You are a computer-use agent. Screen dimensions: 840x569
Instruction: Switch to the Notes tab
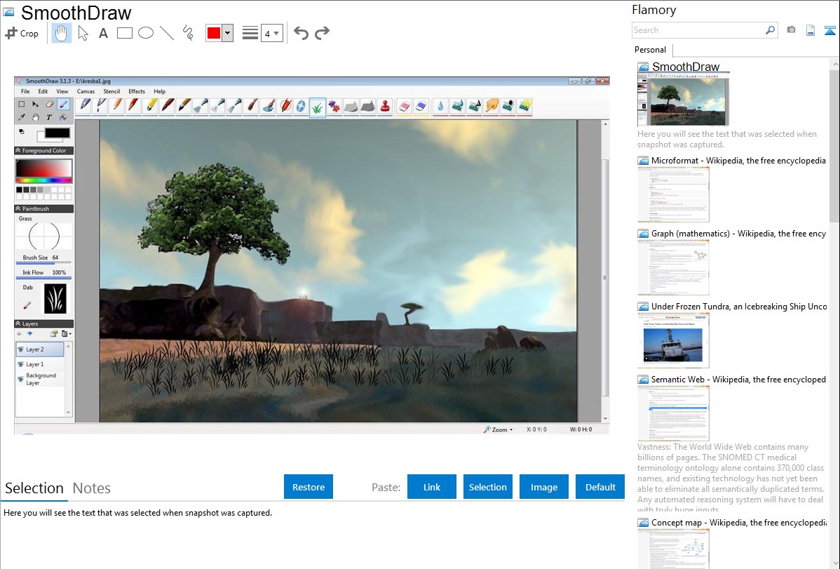click(x=91, y=488)
